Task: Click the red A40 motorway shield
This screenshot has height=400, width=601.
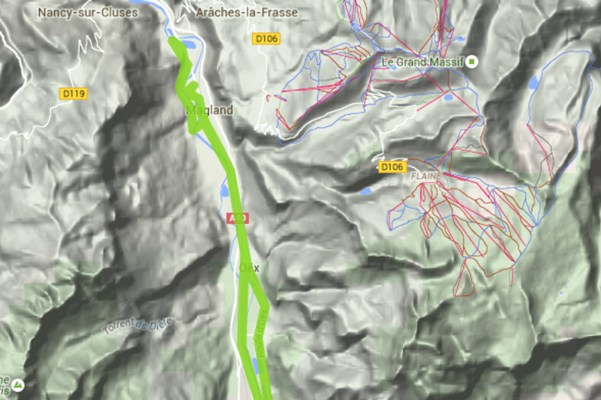Action: click(238, 218)
